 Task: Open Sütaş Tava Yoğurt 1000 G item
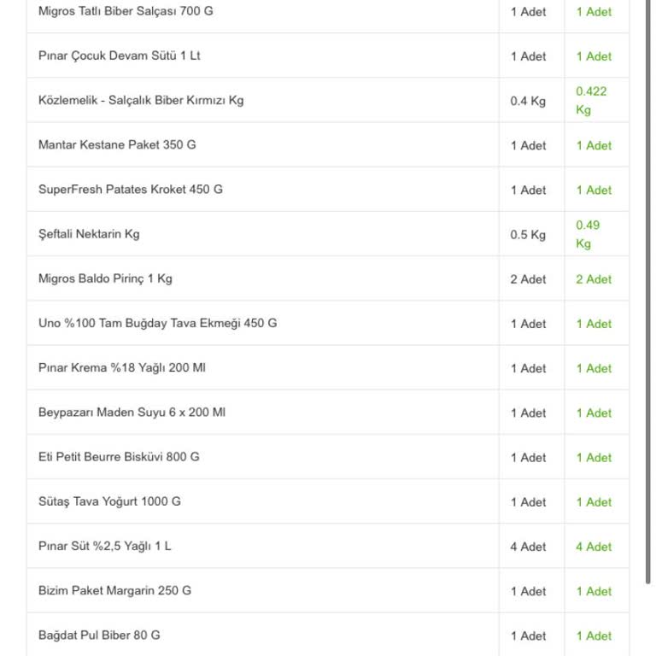[x=109, y=501]
